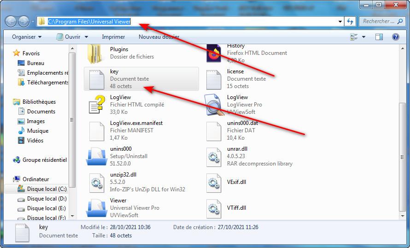Select the VExif.dll file icon
Screen dimensions: 410x248
tap(214, 183)
